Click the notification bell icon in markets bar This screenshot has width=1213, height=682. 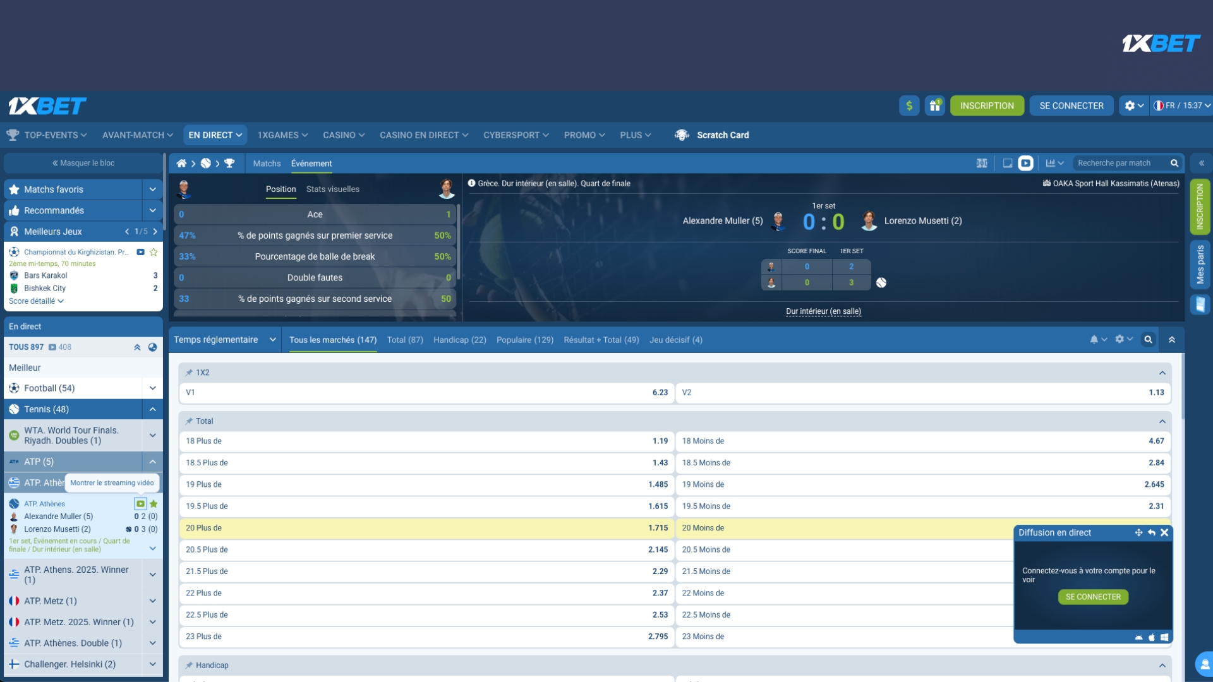1094,340
